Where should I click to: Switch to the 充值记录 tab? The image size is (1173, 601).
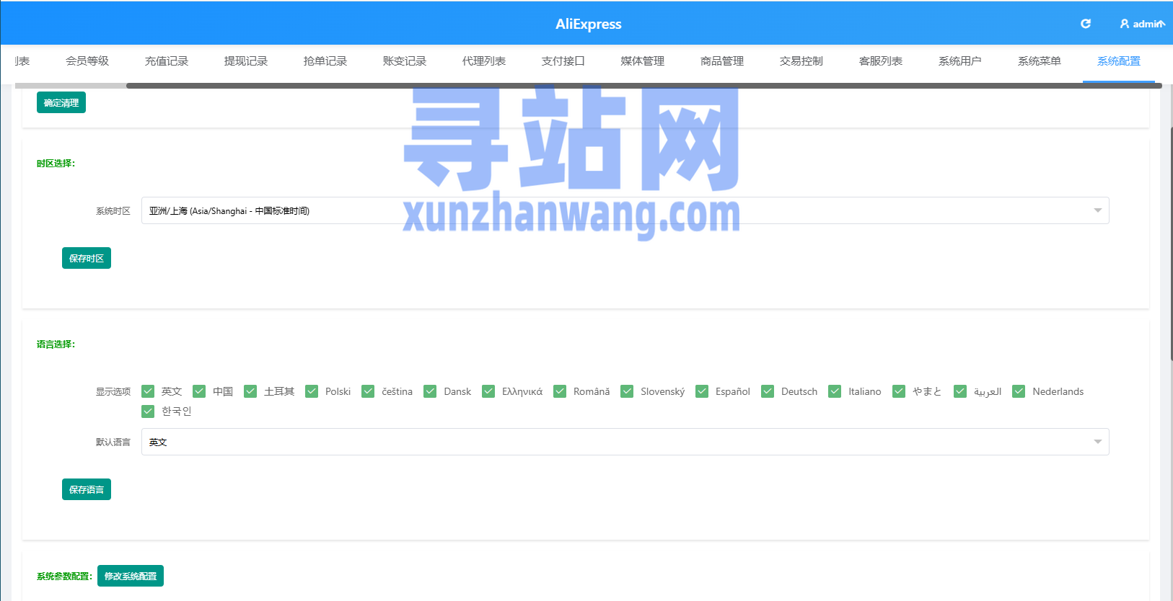coord(167,61)
